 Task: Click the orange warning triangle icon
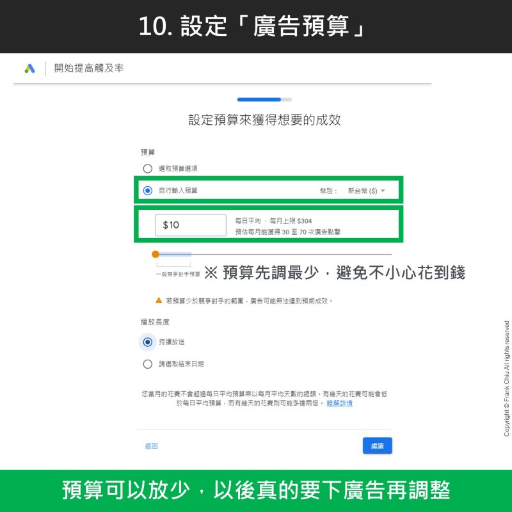click(x=159, y=300)
